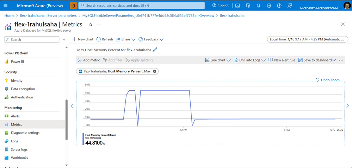Select Metrics in the sidebar
The image size is (352, 168).
point(17,124)
